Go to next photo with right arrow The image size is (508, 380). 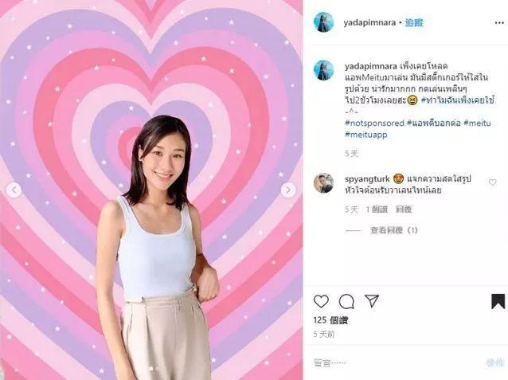[288, 190]
